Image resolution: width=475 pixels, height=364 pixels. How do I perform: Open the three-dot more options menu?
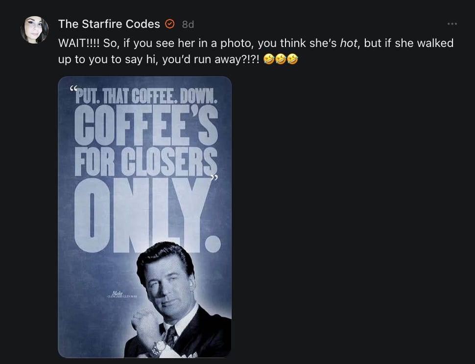click(452, 24)
